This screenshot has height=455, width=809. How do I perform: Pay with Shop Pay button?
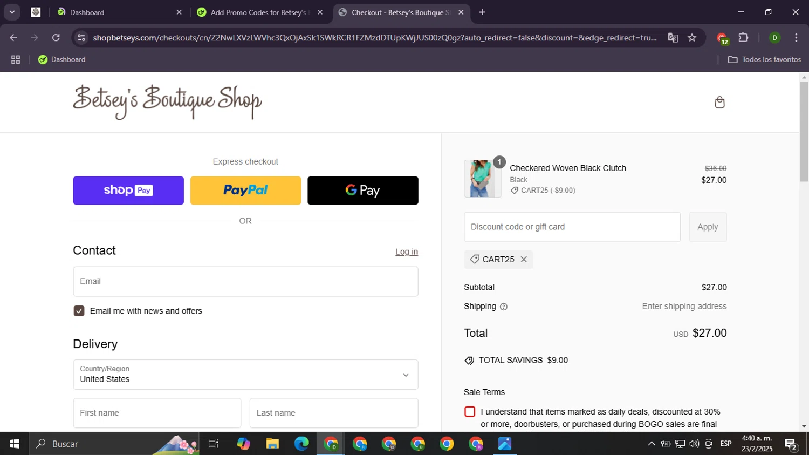(x=128, y=191)
